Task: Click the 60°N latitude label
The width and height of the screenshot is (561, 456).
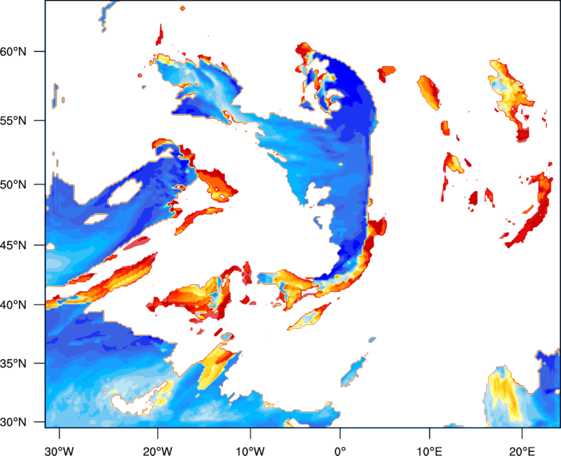Action: click(13, 51)
